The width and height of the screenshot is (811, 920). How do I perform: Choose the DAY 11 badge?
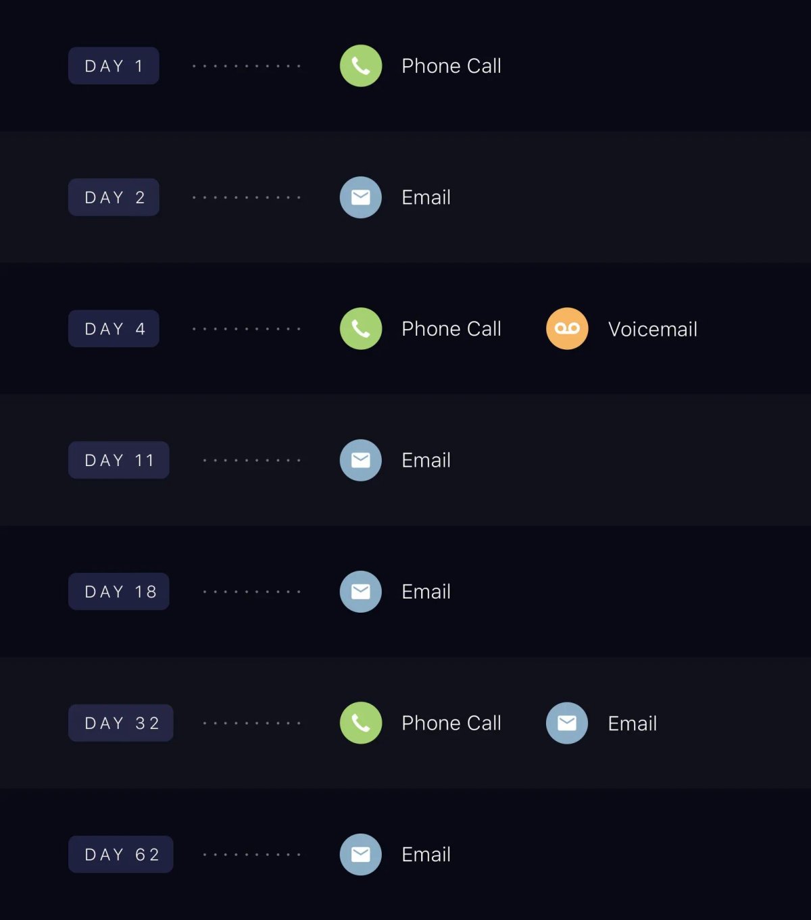pyautogui.click(x=119, y=460)
